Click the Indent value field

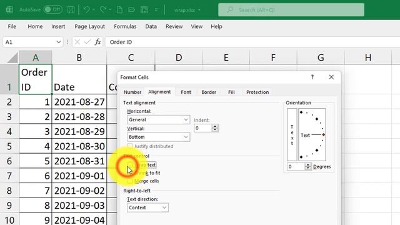203,128
